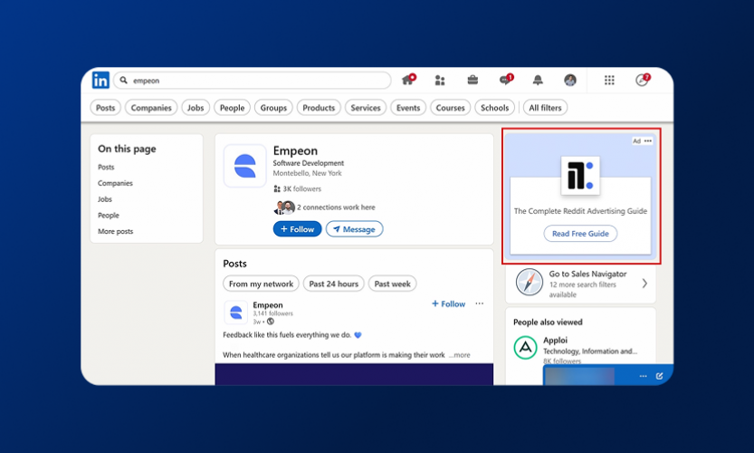Open the apps grid icon
Image resolution: width=754 pixels, height=453 pixels.
[609, 81]
